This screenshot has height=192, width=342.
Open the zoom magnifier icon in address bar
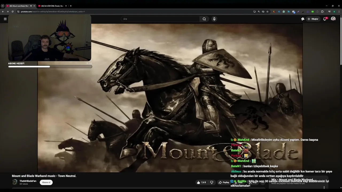click(259, 11)
